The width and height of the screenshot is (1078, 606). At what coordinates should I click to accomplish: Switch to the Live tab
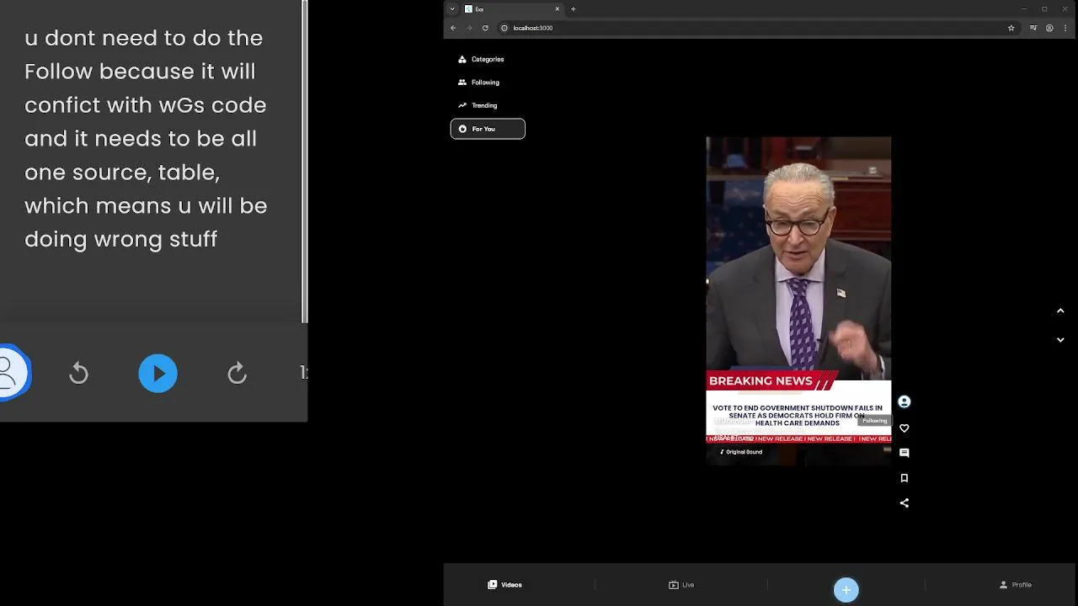[681, 585]
